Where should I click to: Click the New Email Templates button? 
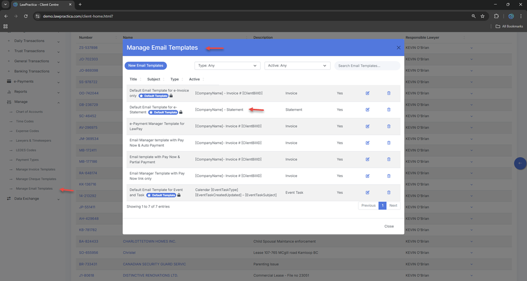pos(146,66)
